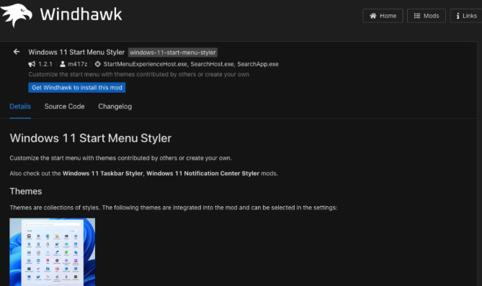Go back using the left arrow
This screenshot has width=482, height=286.
pyautogui.click(x=17, y=52)
